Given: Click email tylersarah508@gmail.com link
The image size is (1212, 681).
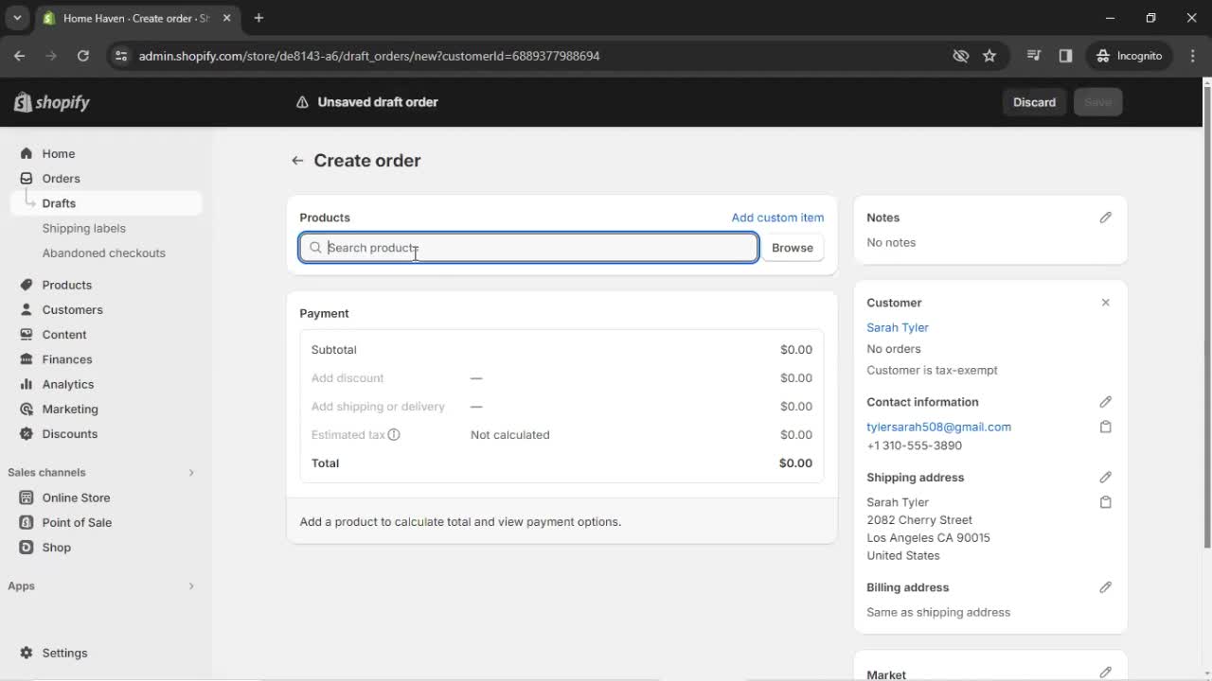Looking at the screenshot, I should 938,427.
